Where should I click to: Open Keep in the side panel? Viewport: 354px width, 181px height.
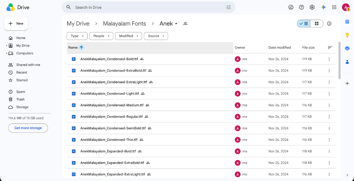pyautogui.click(x=347, y=35)
